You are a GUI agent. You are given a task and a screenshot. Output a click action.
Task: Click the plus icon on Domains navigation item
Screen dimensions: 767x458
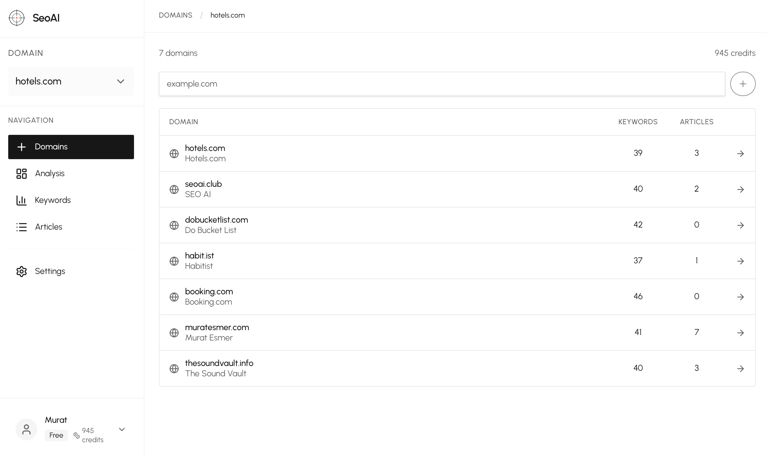coord(21,147)
